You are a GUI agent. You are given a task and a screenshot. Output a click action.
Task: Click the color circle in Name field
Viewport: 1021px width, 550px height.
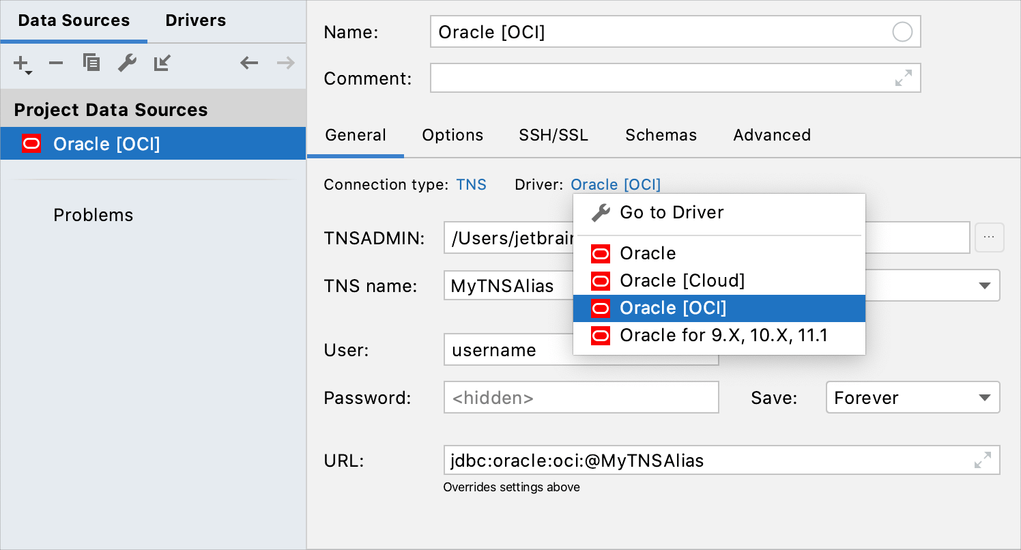point(902,32)
